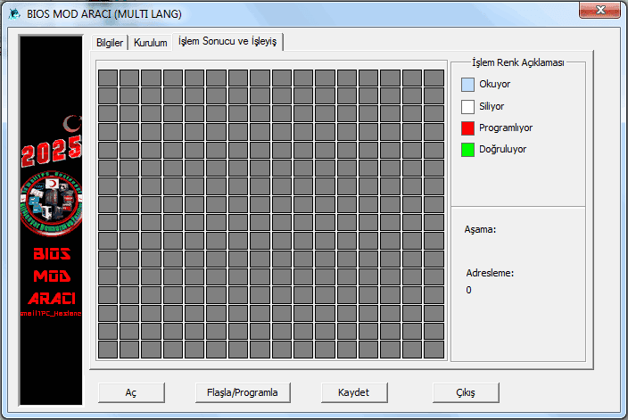Select the İşlem Sonucu ve İşleyiş tab
This screenshot has height=420, width=628.
tap(228, 42)
